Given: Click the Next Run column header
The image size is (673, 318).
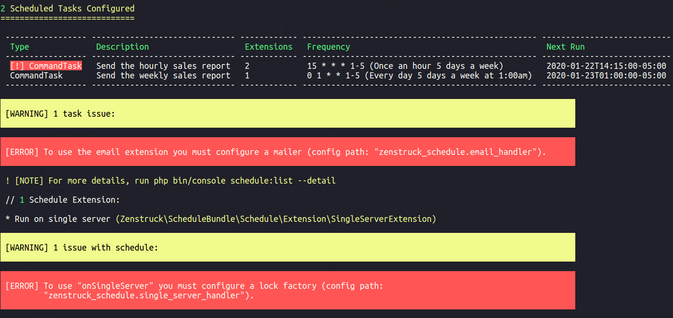Looking at the screenshot, I should coord(566,47).
